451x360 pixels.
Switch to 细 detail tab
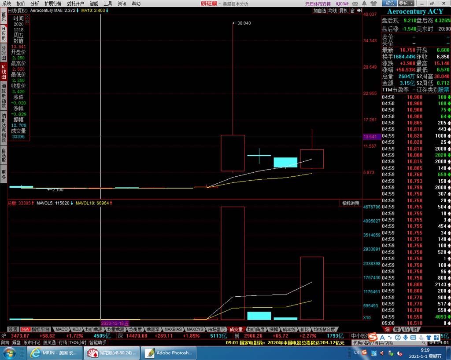click(x=388, y=329)
